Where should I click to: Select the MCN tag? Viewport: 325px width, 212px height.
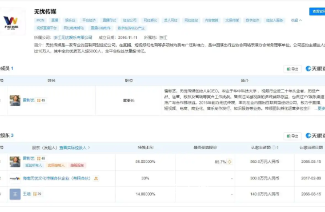(x=40, y=20)
